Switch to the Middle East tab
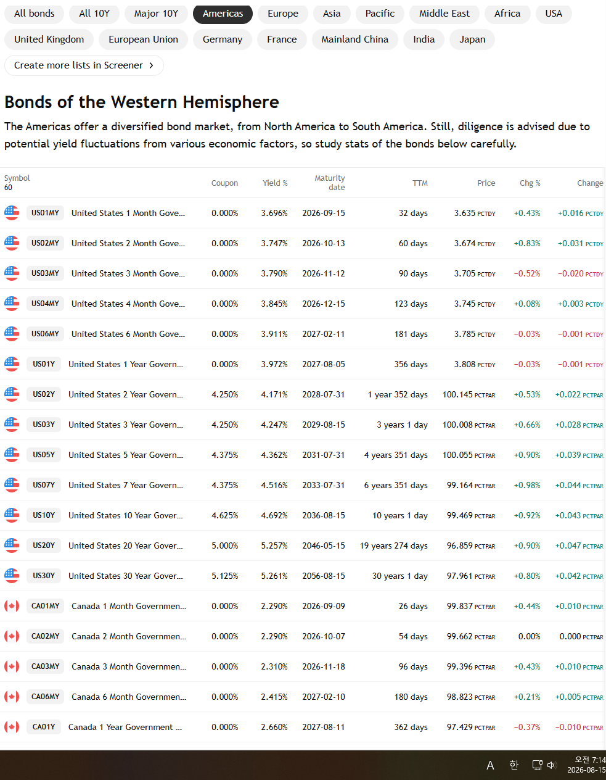 [444, 14]
